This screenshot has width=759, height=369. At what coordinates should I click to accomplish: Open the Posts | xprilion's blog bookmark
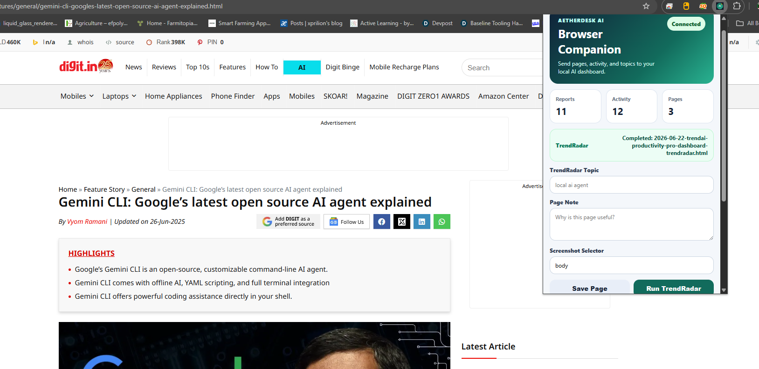pyautogui.click(x=311, y=23)
